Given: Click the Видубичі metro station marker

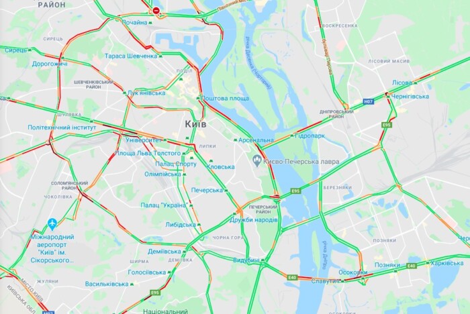Looking at the screenshot, I should click(x=263, y=260).
